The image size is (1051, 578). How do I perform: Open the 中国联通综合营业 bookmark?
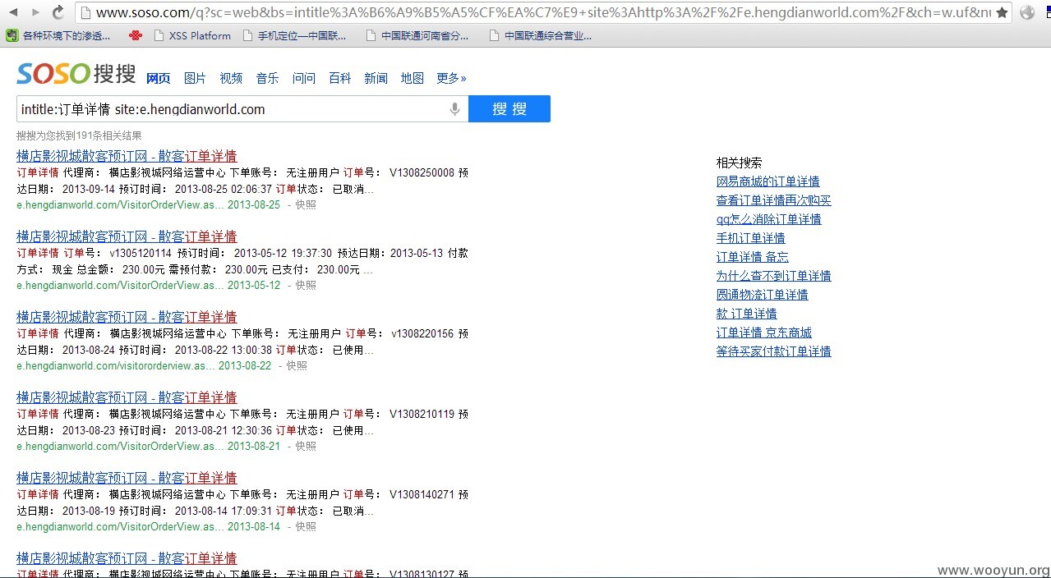(x=540, y=35)
